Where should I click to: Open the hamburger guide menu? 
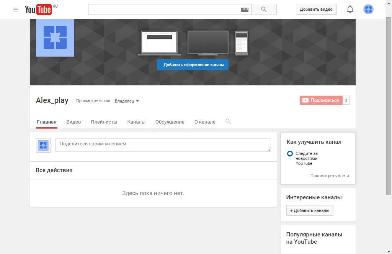point(16,10)
